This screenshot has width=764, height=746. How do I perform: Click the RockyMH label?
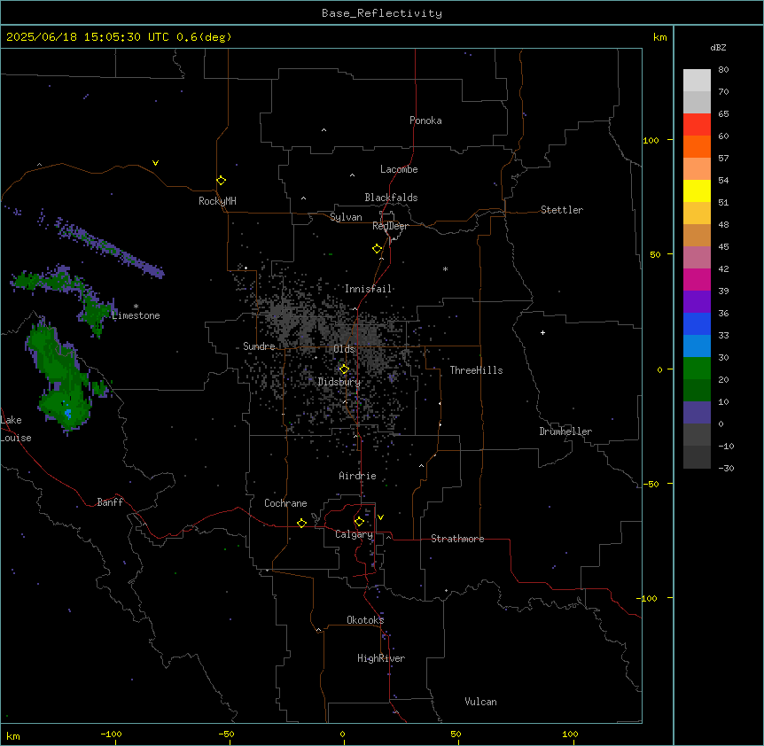pos(217,201)
